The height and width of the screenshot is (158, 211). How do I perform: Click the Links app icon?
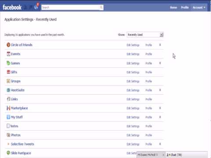point(8,99)
